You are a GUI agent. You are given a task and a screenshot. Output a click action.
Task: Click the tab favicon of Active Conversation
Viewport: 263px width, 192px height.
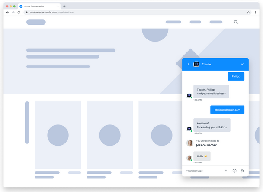21,7
